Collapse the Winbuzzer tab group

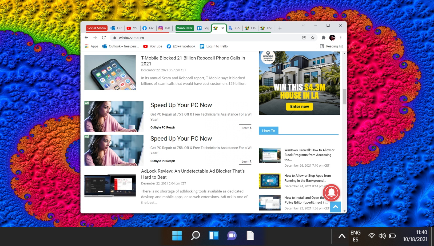click(x=185, y=28)
